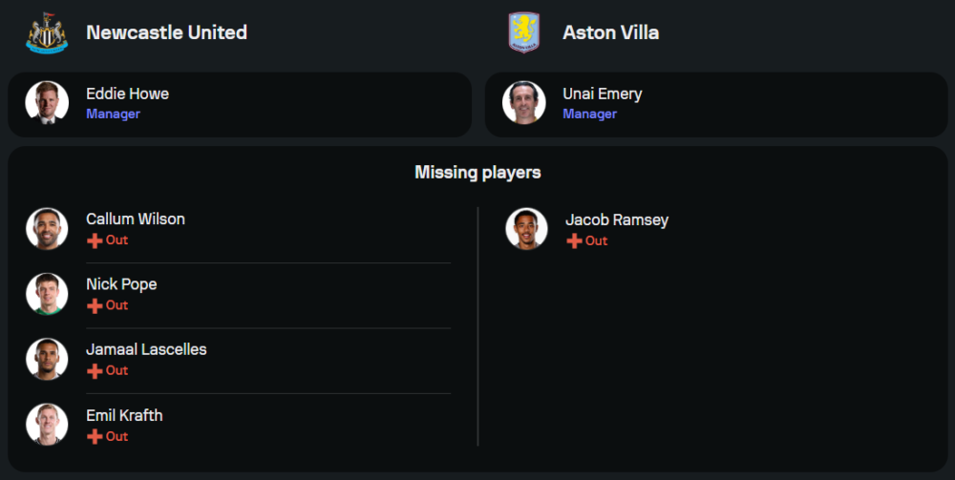Image resolution: width=955 pixels, height=480 pixels.
Task: Click the Missing players section heading
Action: point(477,173)
